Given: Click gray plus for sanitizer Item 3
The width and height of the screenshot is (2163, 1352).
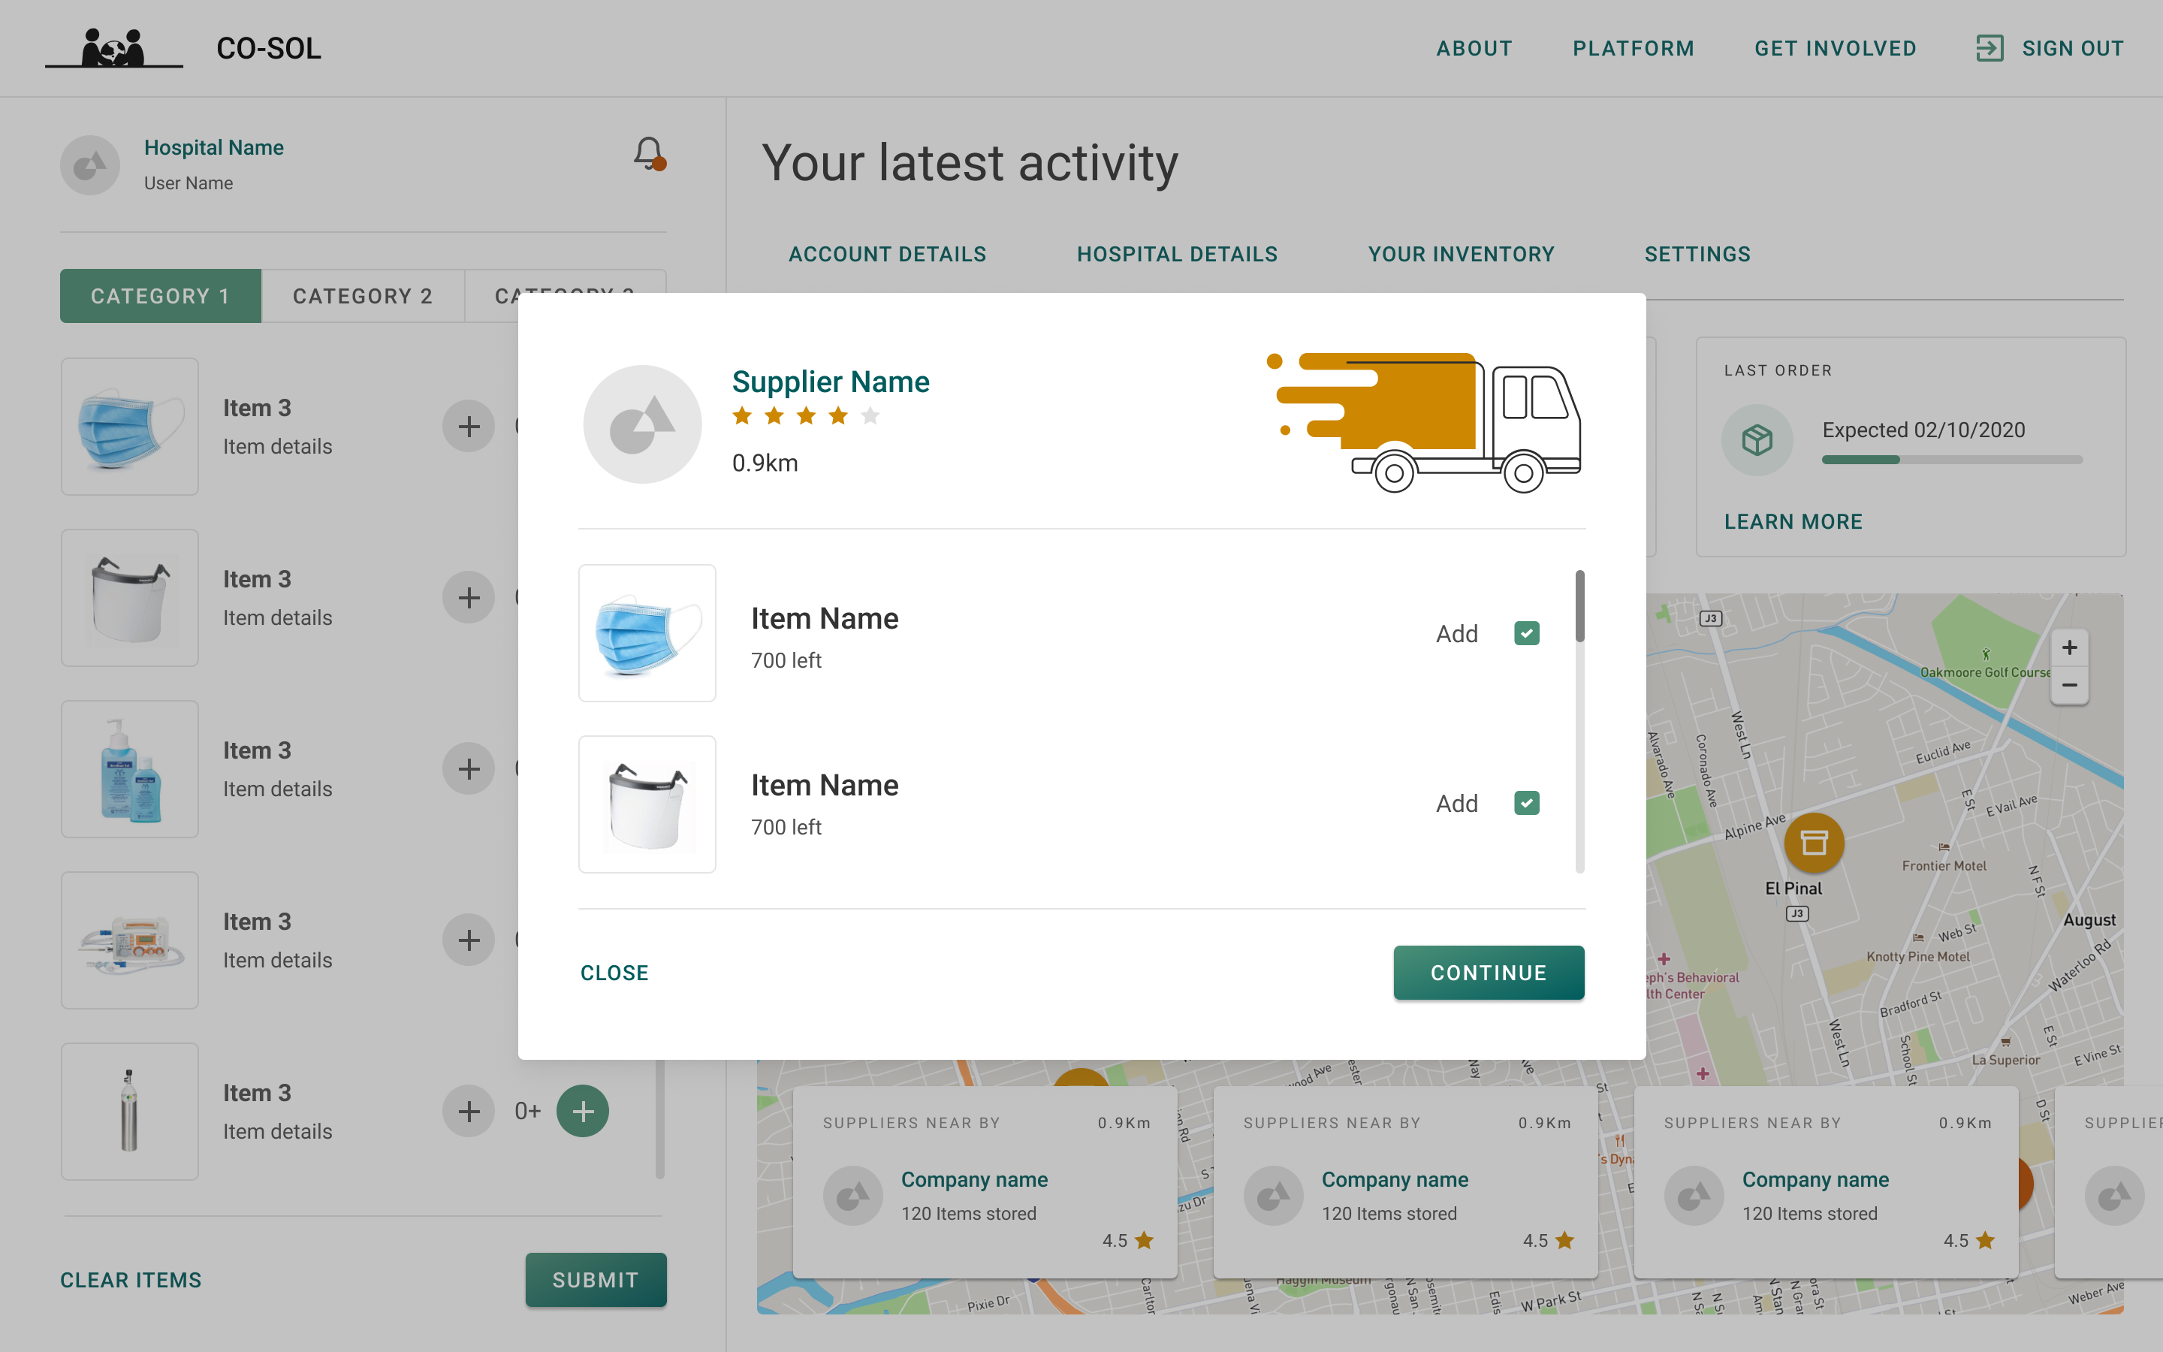Looking at the screenshot, I should (x=469, y=769).
